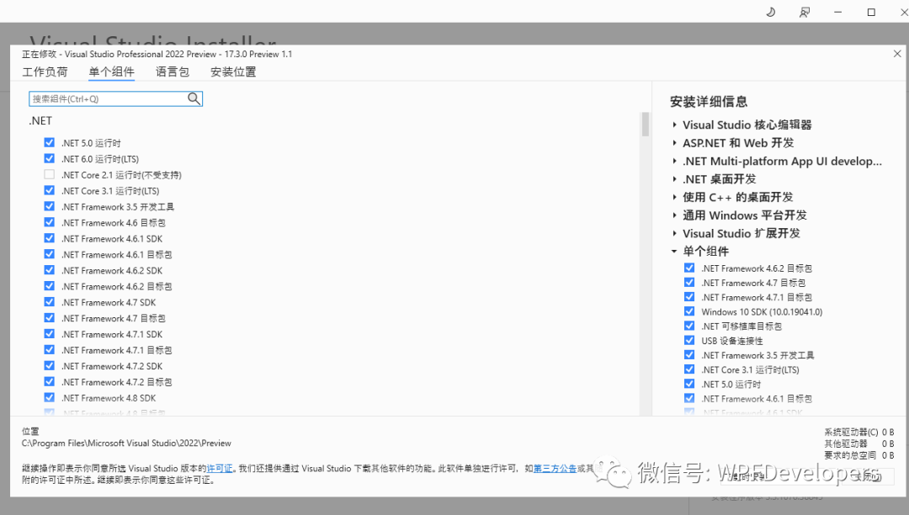
Task: Open the 第三方公告 link
Action: point(555,468)
